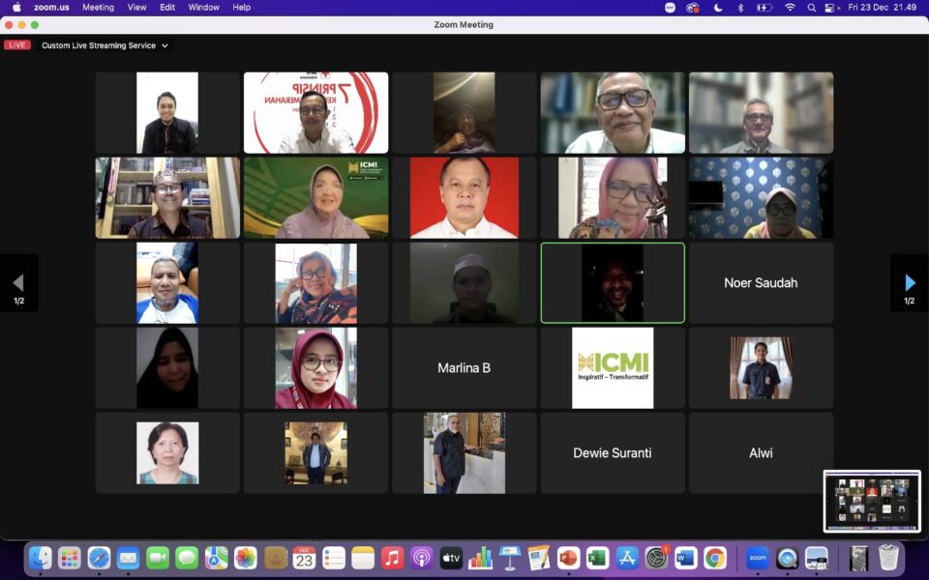Toggle Focus mode moon icon

718,8
